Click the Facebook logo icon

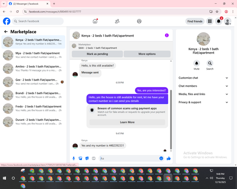pyautogui.click(x=7, y=21)
